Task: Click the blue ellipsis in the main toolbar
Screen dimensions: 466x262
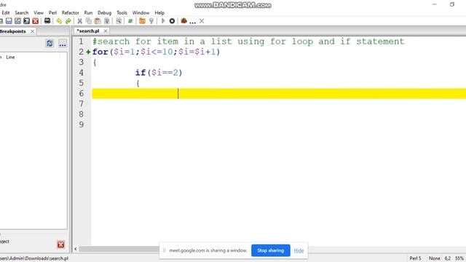Action: (192, 23)
